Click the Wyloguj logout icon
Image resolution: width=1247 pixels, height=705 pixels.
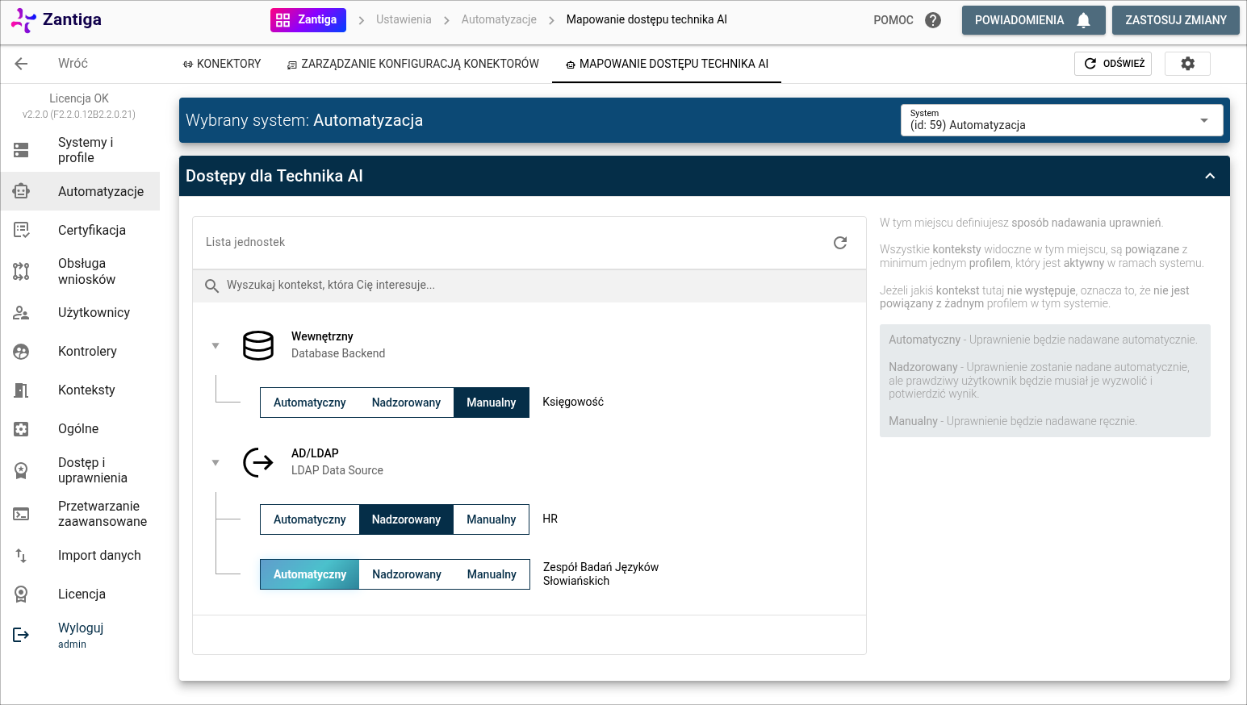tap(22, 635)
